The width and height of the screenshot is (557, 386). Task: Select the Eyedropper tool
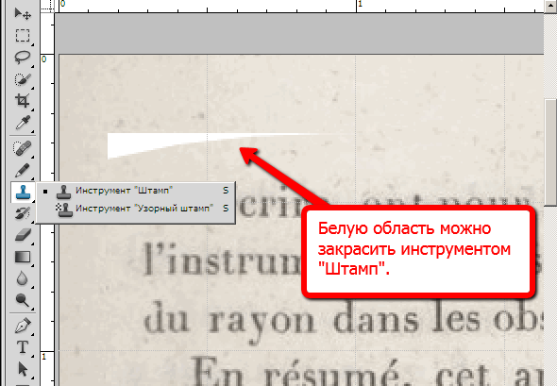pos(23,123)
